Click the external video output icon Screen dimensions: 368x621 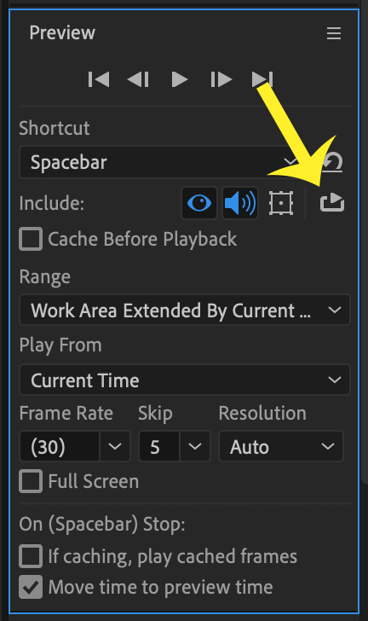coord(332,202)
